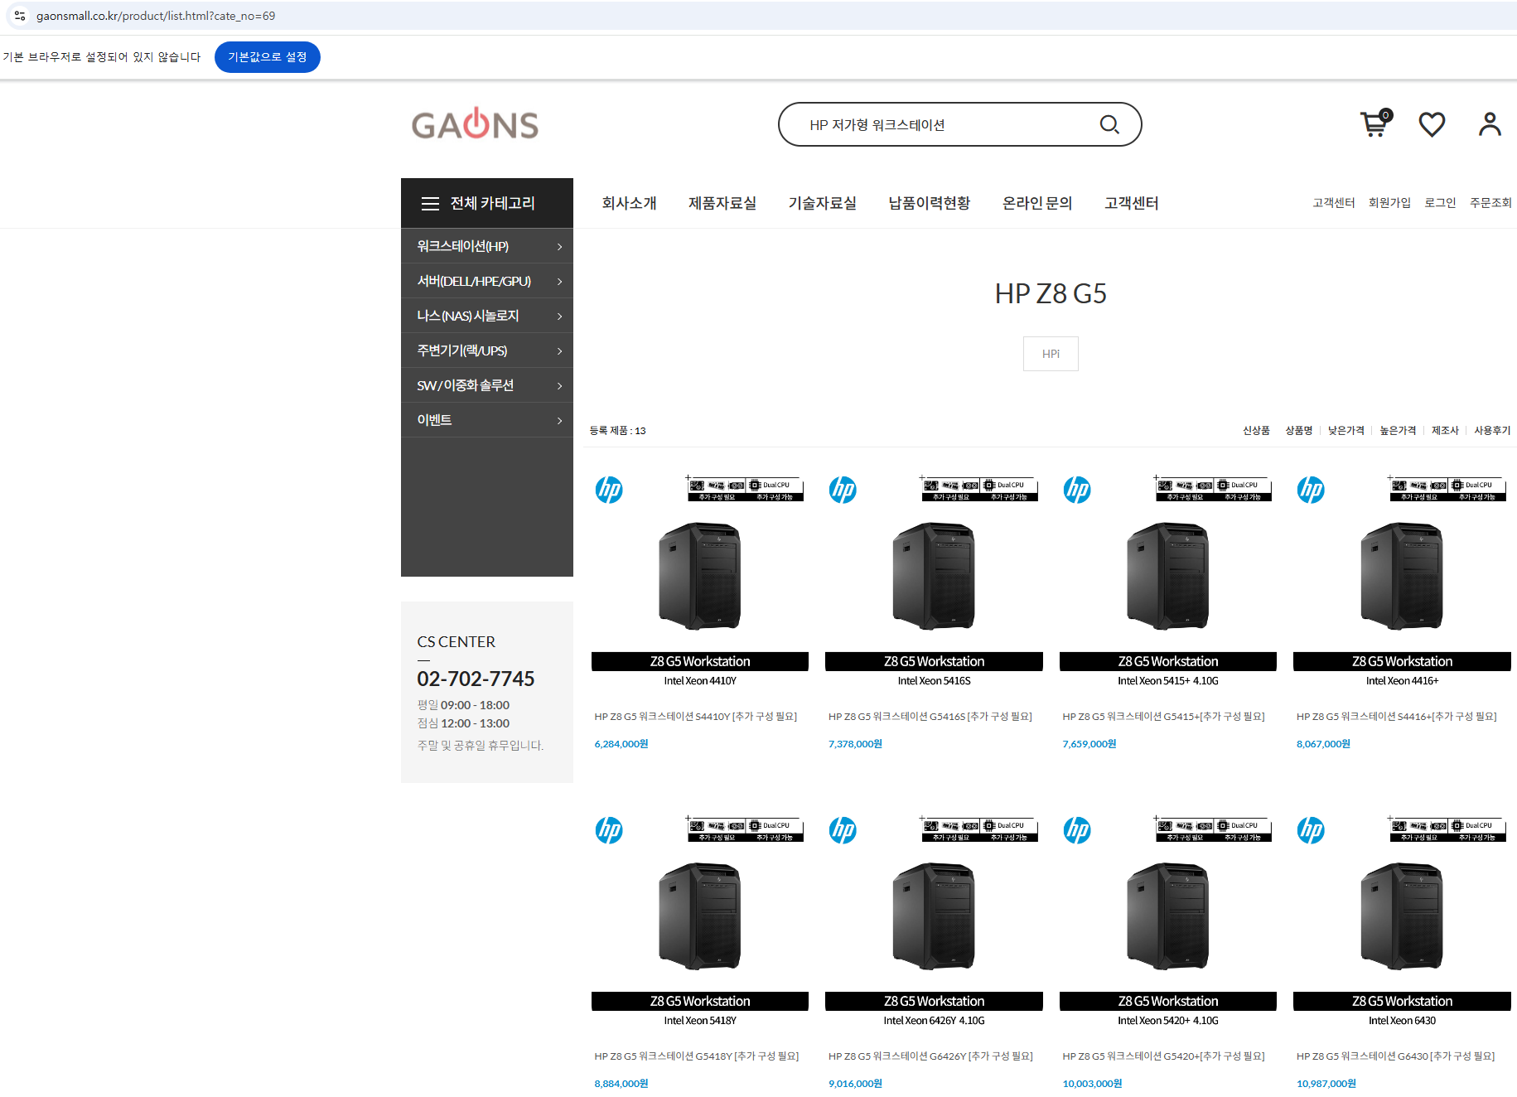
Task: Click HP logo on Xeon 5416S product
Action: click(x=843, y=490)
